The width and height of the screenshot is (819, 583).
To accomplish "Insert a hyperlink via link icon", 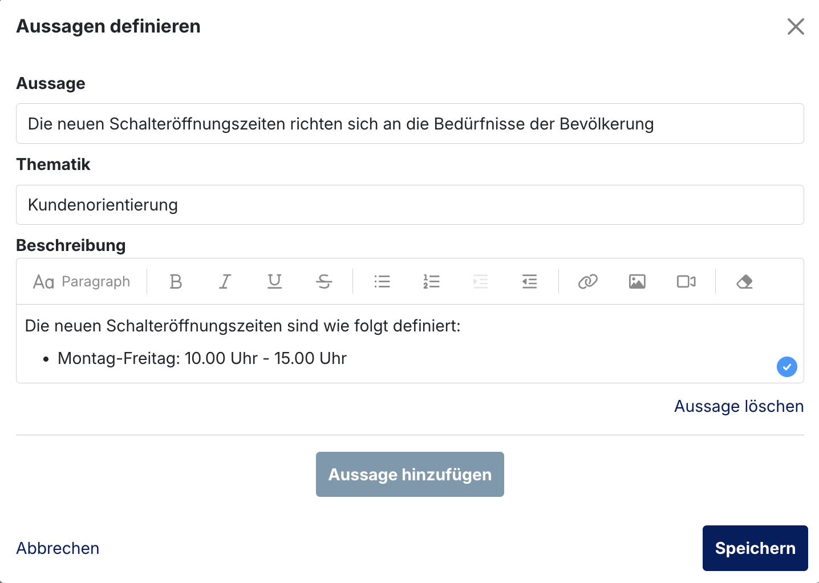I will pos(587,282).
